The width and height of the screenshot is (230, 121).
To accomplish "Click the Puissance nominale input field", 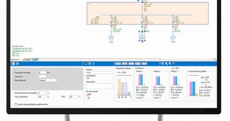I will [x=42, y=73].
